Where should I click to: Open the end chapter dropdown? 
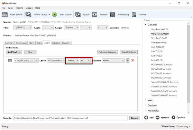(103, 27)
